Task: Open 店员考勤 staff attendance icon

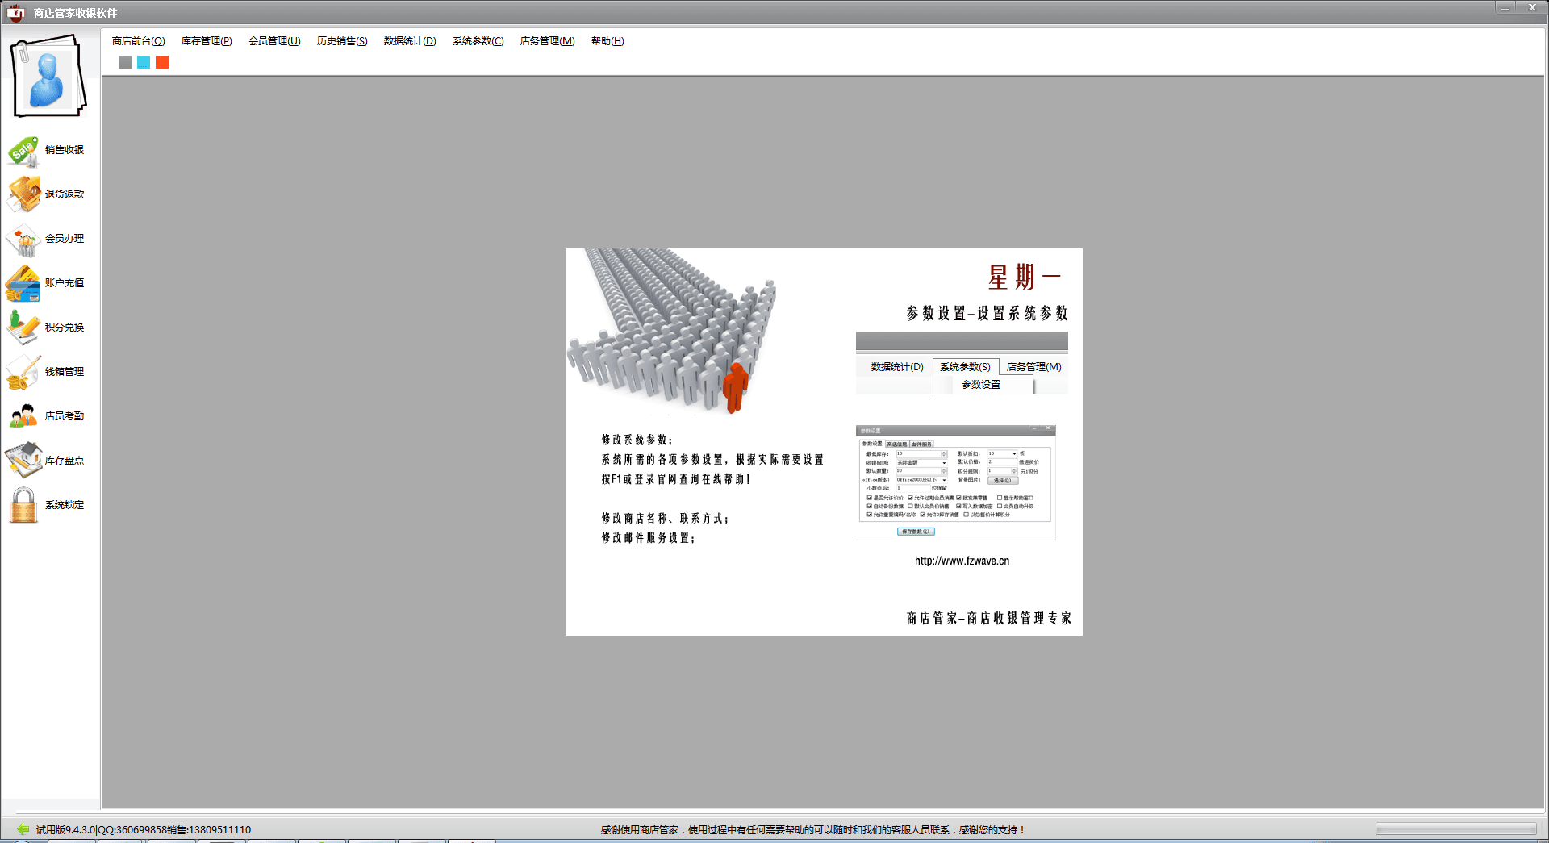Action: 24,416
